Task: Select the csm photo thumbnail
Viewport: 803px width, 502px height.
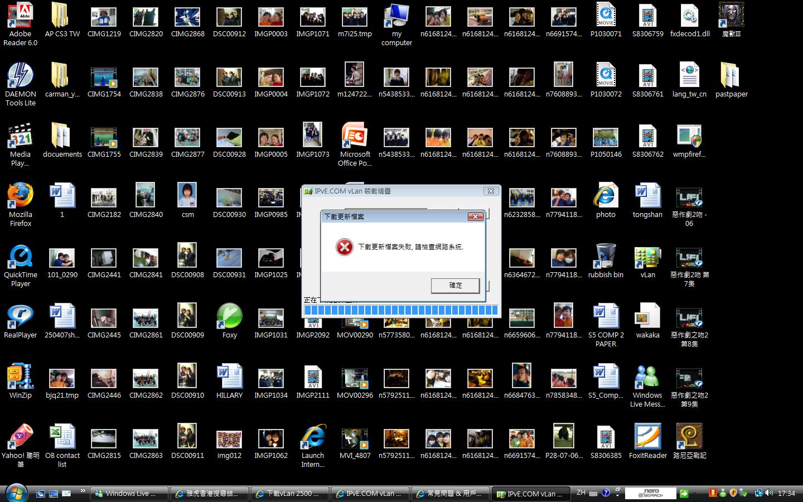Action: [188, 201]
